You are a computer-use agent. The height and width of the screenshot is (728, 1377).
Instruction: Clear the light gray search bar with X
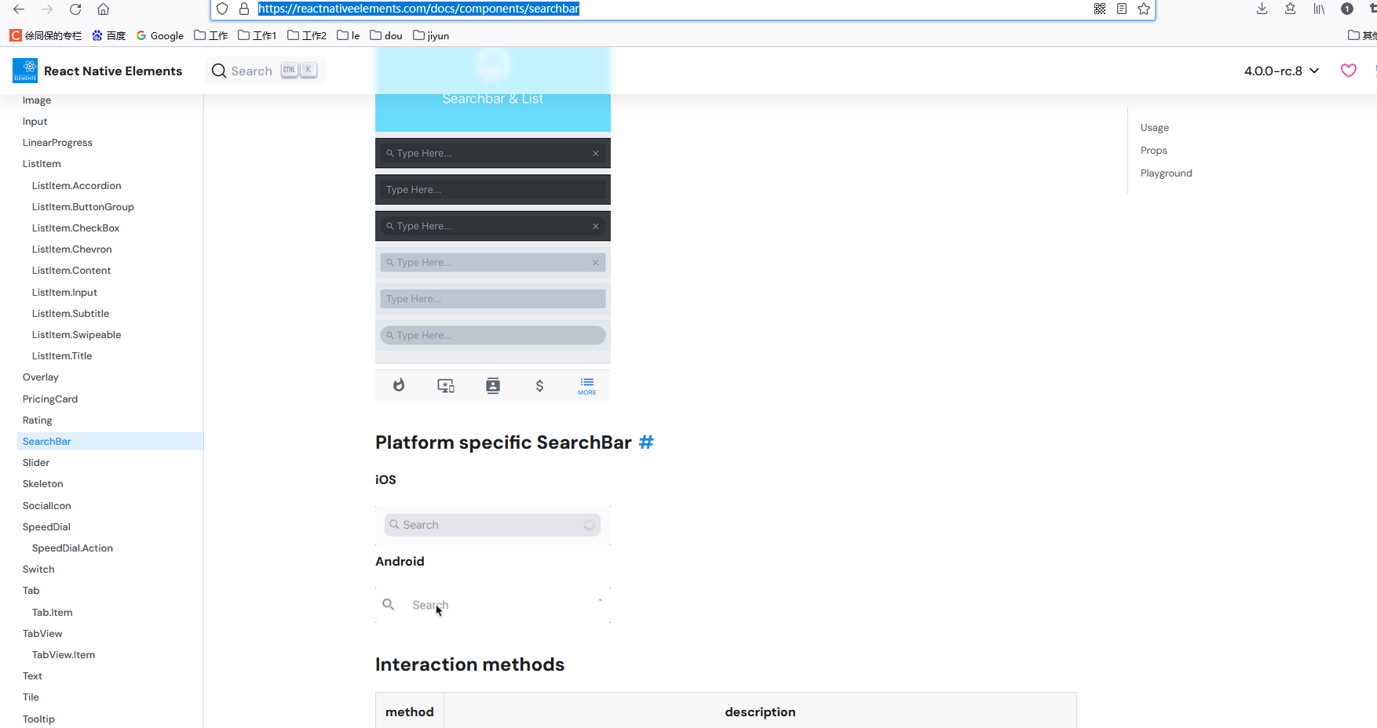pos(596,263)
